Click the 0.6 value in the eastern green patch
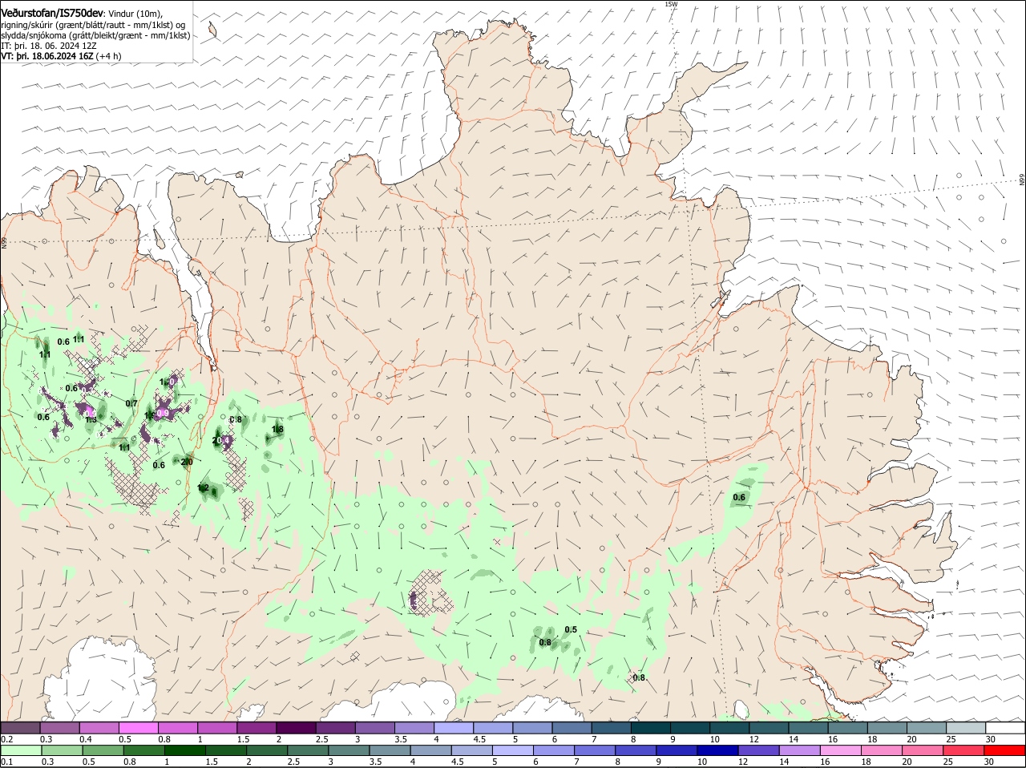Viewport: 1026px width, 768px height. (x=739, y=497)
